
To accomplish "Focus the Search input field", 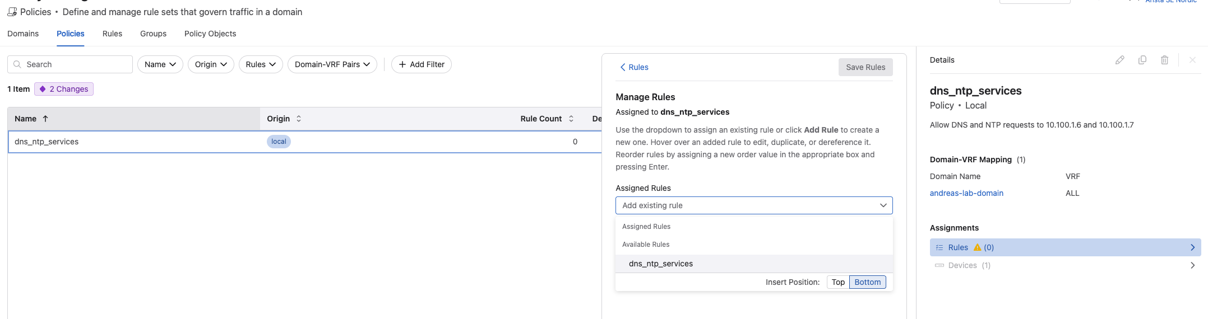I will tap(70, 64).
